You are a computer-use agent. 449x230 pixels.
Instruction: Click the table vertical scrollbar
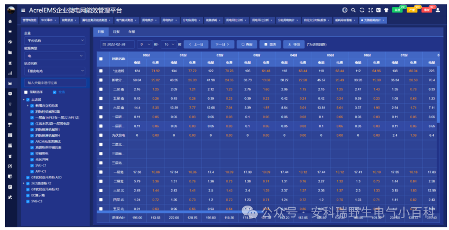438,94
